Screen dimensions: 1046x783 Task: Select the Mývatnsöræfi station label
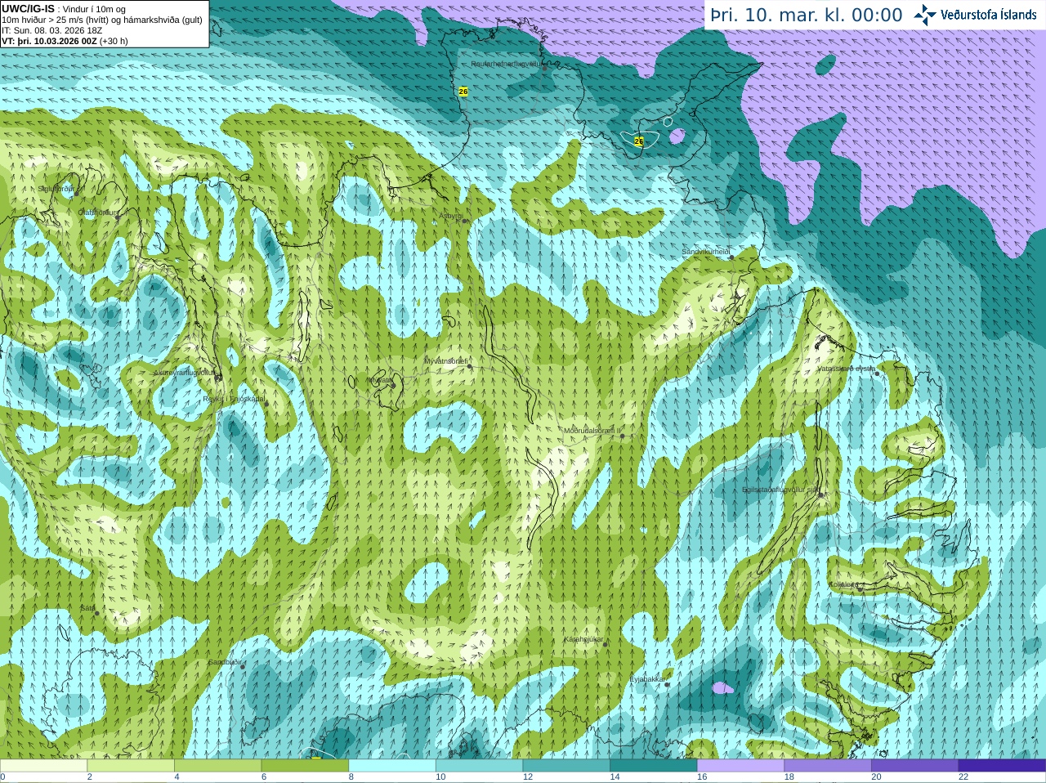coord(446,360)
